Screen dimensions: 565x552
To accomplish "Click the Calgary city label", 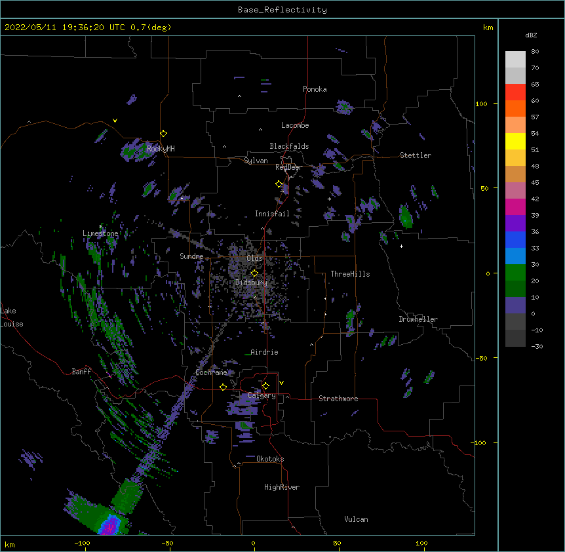I will (x=262, y=395).
